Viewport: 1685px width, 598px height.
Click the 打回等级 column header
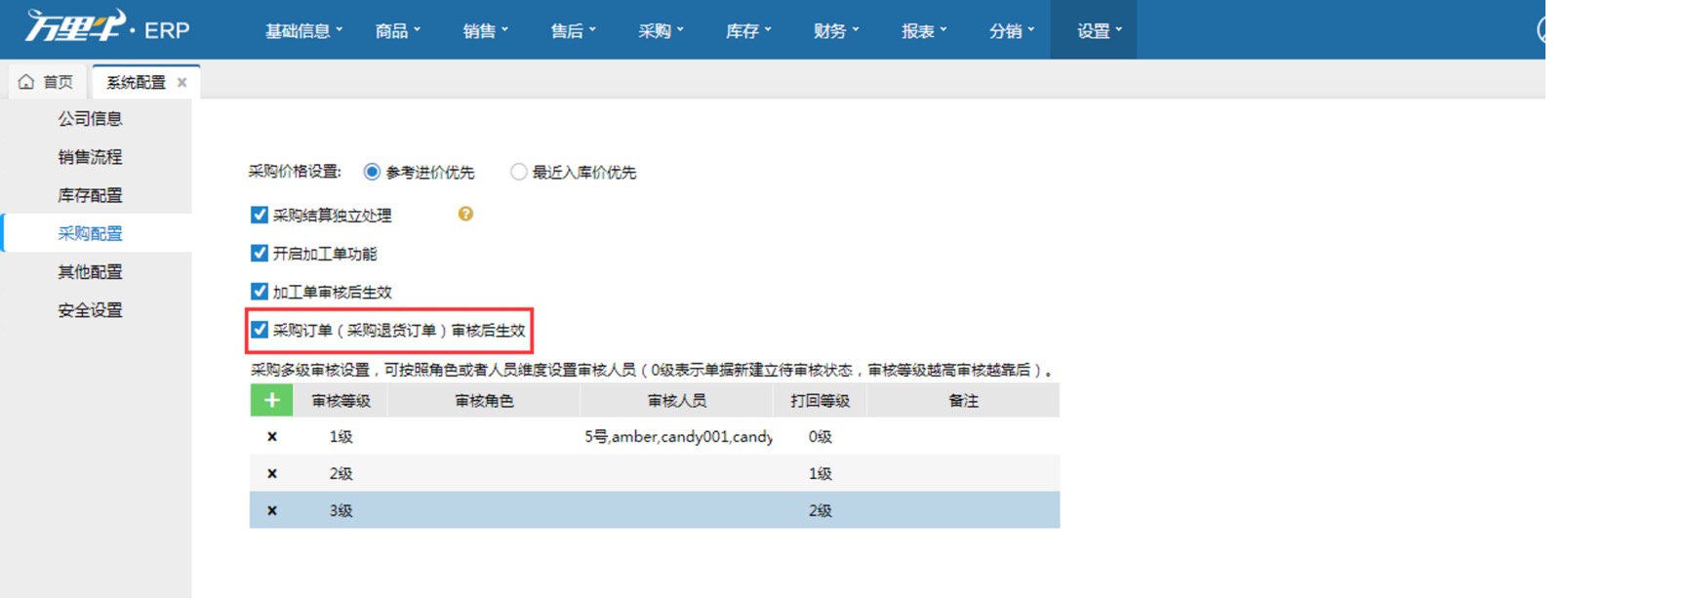(x=821, y=401)
